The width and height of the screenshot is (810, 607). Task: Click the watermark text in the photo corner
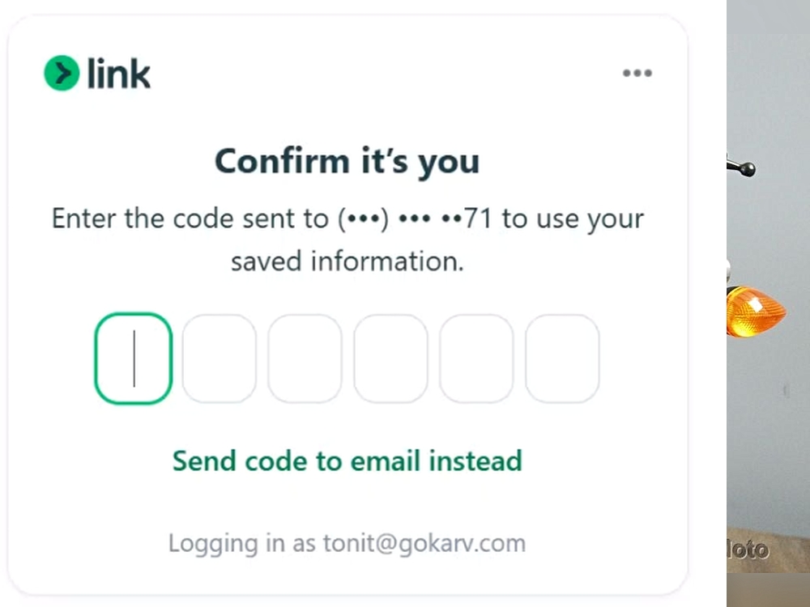click(x=748, y=550)
